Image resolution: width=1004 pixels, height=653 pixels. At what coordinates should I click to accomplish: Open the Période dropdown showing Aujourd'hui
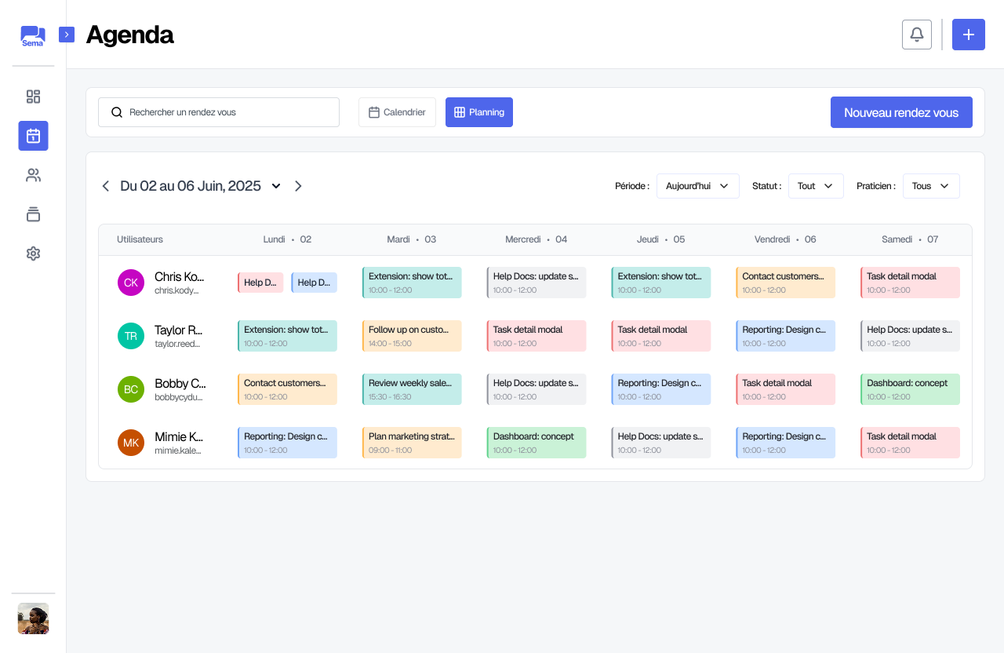click(x=697, y=186)
